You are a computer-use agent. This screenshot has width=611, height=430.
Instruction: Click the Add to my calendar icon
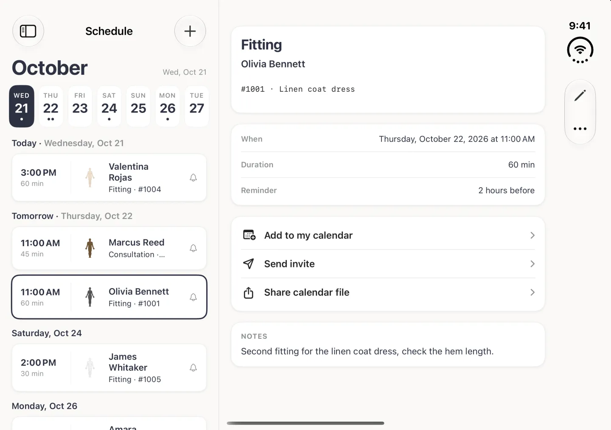[x=249, y=235]
